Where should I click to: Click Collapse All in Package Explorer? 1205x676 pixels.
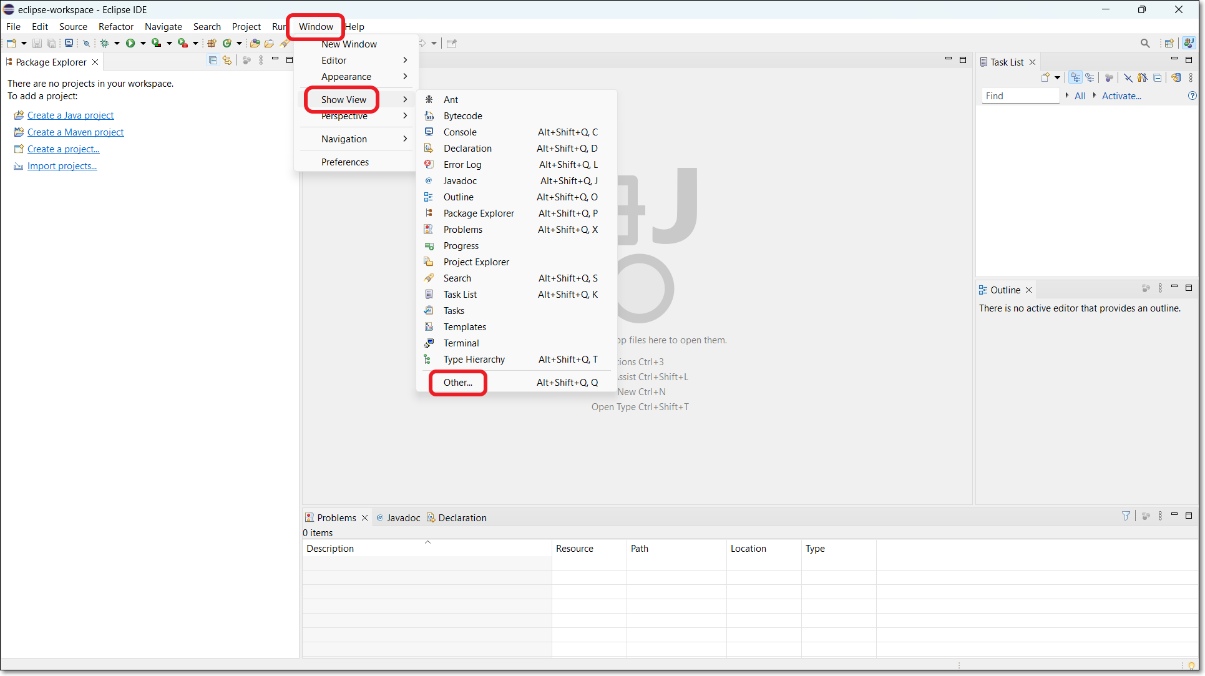coord(213,61)
